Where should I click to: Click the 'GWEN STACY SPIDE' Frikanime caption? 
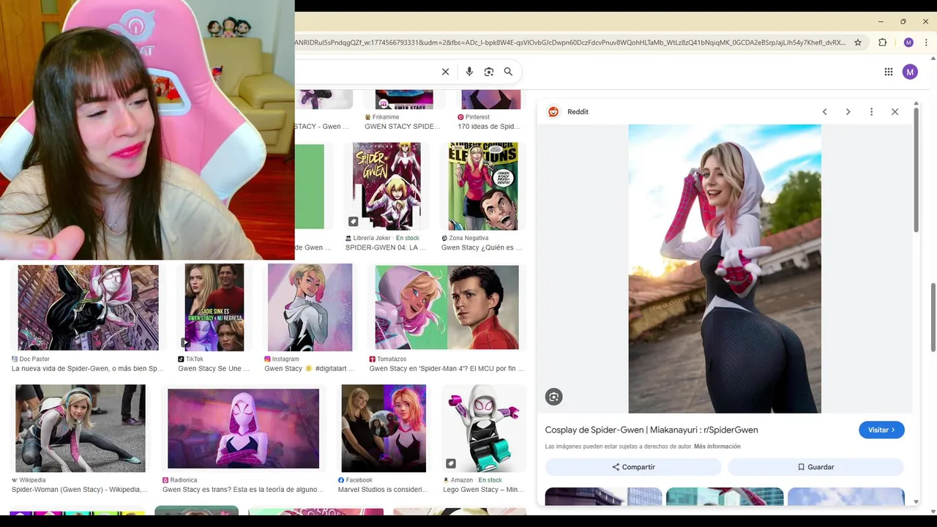403,127
